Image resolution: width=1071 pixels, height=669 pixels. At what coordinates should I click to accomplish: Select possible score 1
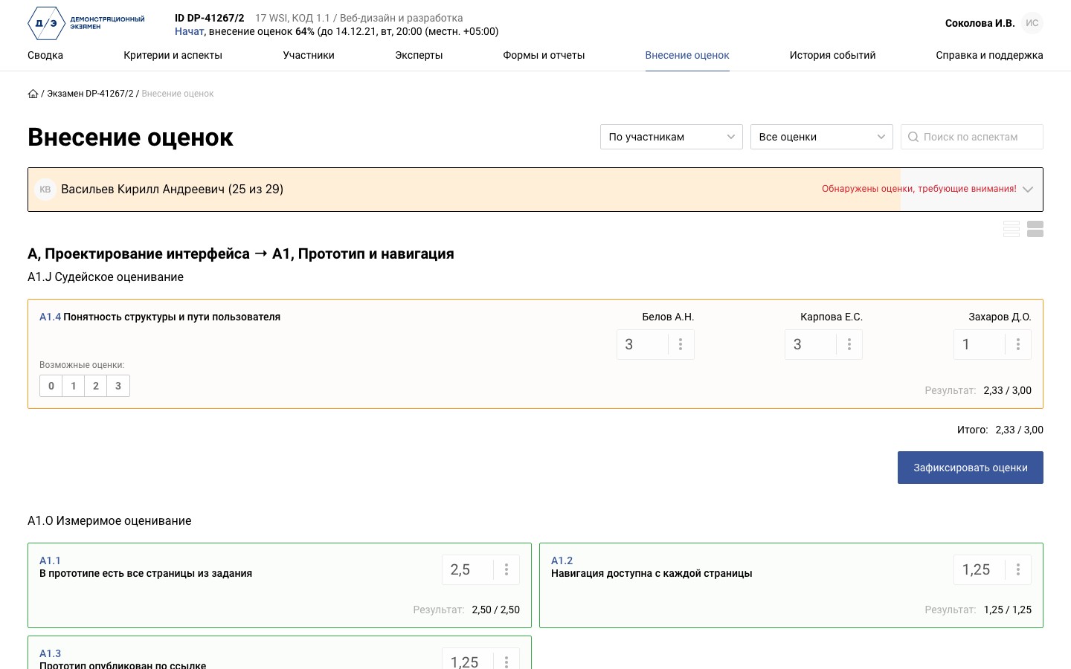74,386
